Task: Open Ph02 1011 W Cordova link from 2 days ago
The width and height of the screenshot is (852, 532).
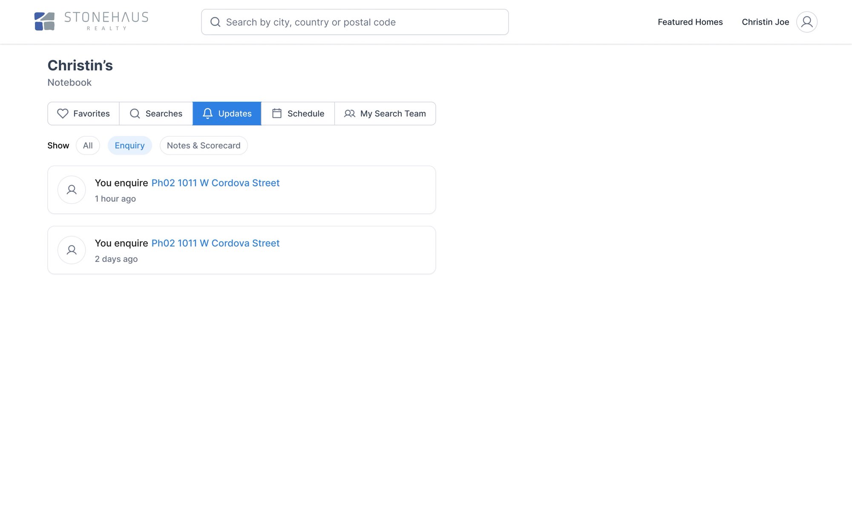Action: tap(216, 243)
